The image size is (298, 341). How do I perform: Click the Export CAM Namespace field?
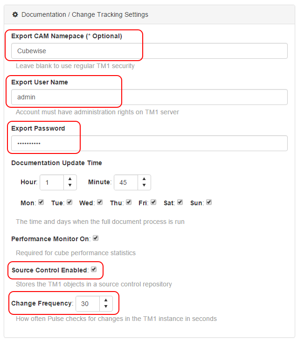[149, 51]
